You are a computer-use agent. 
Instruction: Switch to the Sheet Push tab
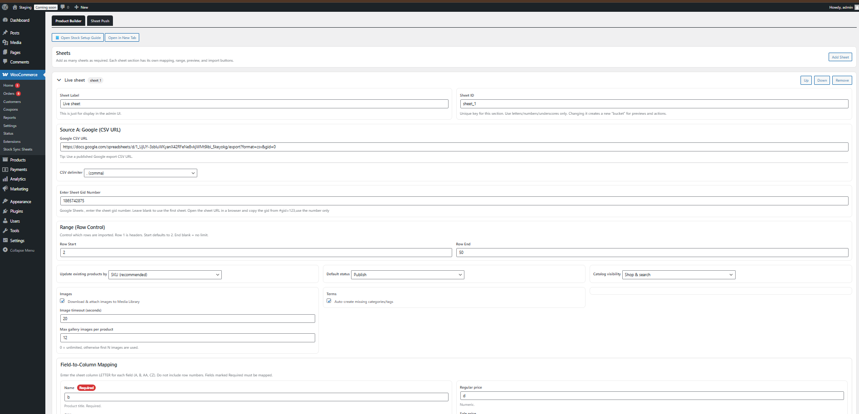99,20
